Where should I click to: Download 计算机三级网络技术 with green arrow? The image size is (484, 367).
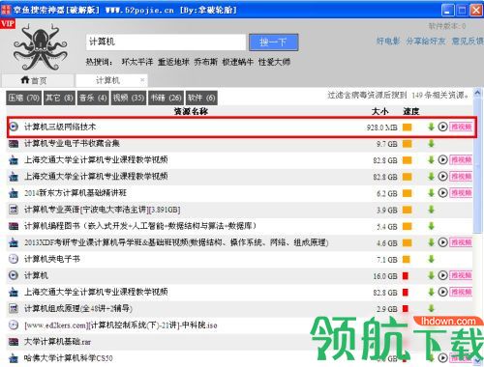(431, 127)
